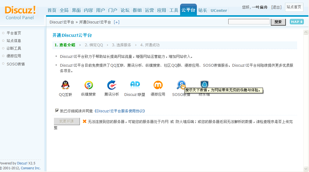
Task: Click step 4. 开通成功
Action: pyautogui.click(x=150, y=45)
